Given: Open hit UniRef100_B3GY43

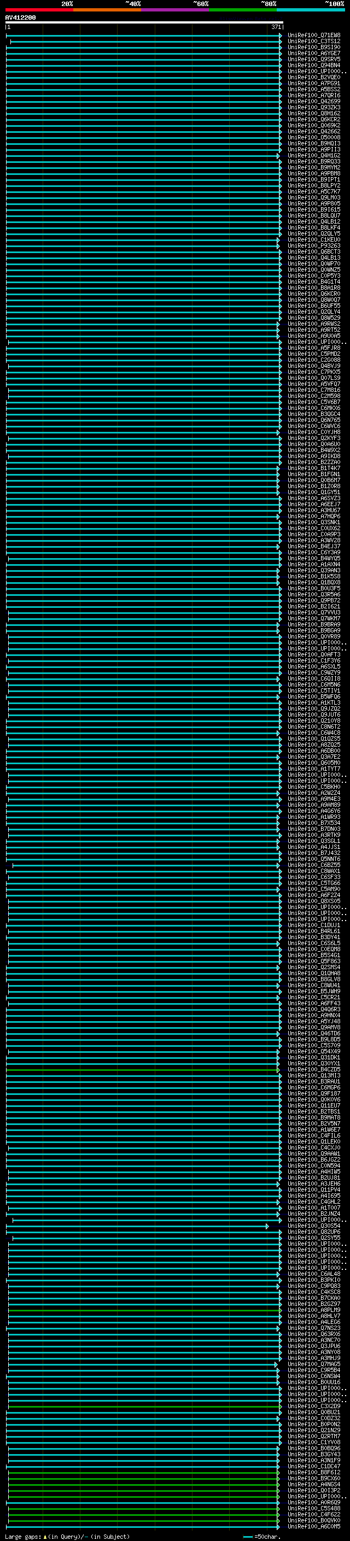Looking at the screenshot, I should (x=313, y=1454).
